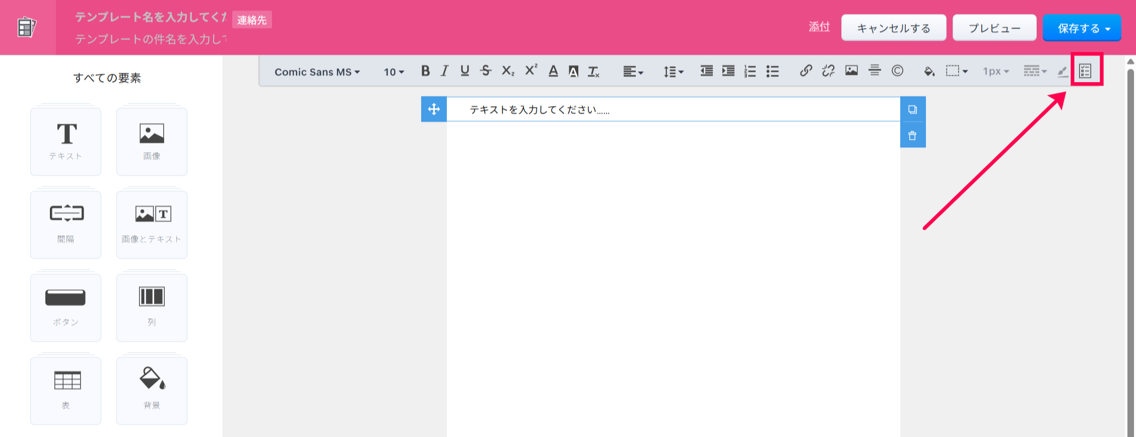Delete the text block with trash icon

pyautogui.click(x=912, y=135)
